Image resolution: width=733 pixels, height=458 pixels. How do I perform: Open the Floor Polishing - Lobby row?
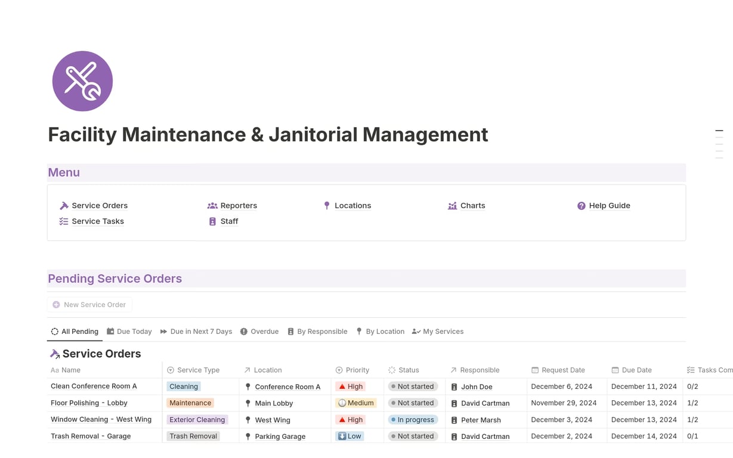(x=89, y=403)
